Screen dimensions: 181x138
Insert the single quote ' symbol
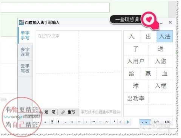pos(114,122)
